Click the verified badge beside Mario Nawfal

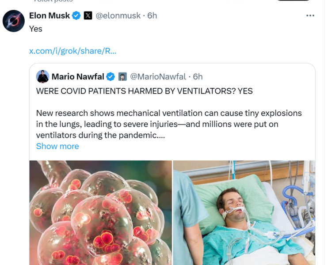(x=111, y=76)
